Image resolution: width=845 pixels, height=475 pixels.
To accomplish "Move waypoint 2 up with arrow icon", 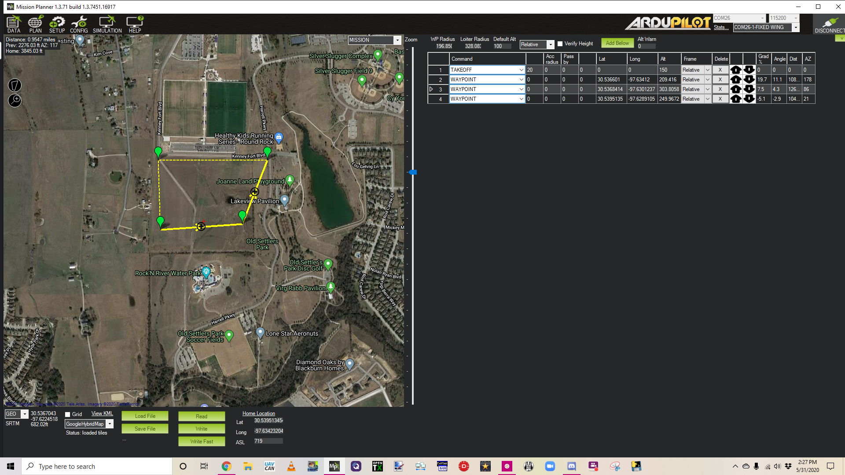I will click(x=735, y=80).
